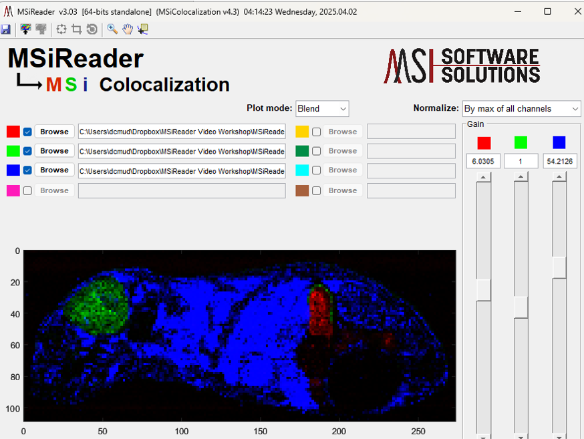
Task: Click the red channel file path field
Action: point(182,132)
